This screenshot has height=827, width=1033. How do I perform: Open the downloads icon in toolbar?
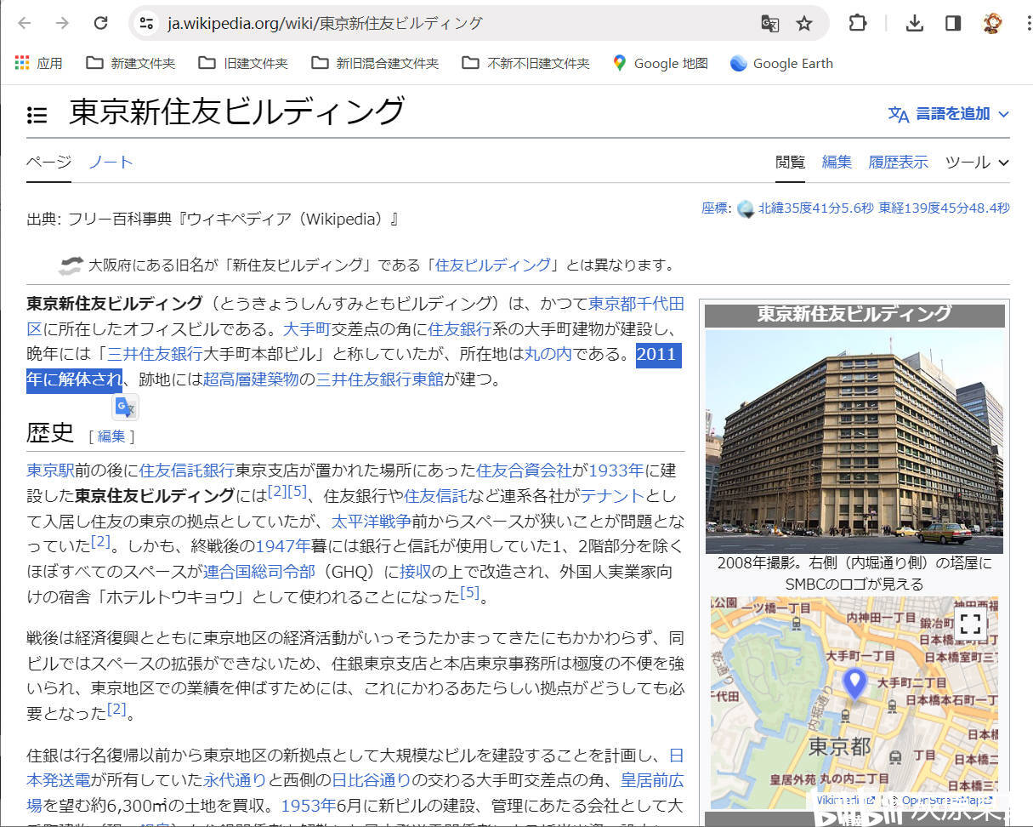point(915,23)
